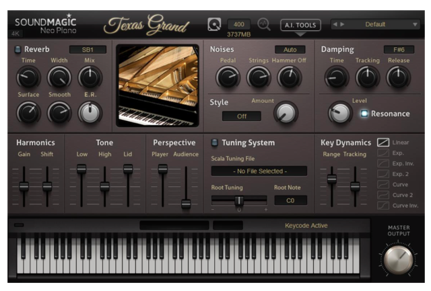
Task: Enable the Tuning System switch
Action: click(215, 142)
